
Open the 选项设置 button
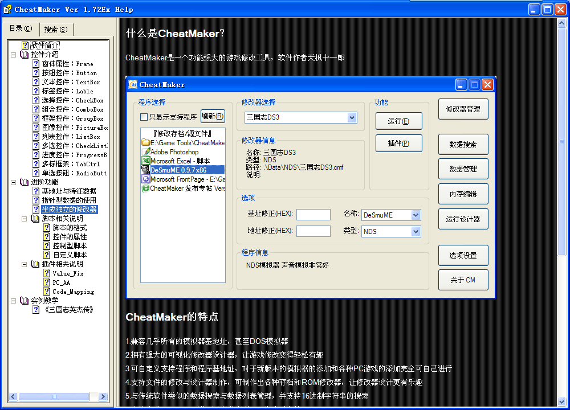tap(463, 255)
